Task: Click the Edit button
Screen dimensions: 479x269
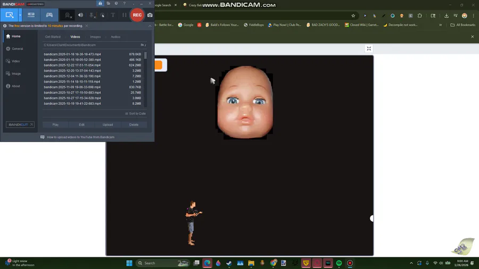Action: (x=81, y=125)
